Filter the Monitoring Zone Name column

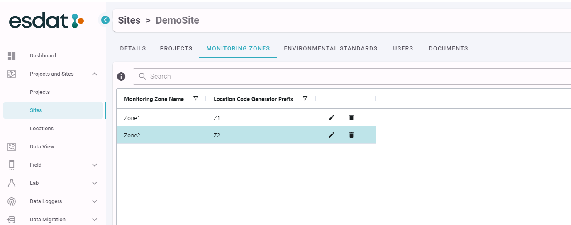coord(196,99)
